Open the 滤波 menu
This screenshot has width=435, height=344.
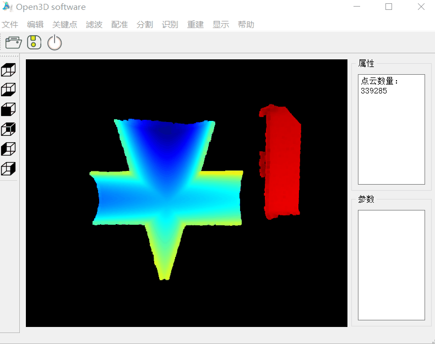pos(94,24)
